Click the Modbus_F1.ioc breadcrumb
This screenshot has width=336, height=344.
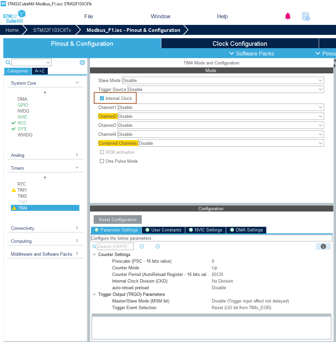click(x=133, y=30)
